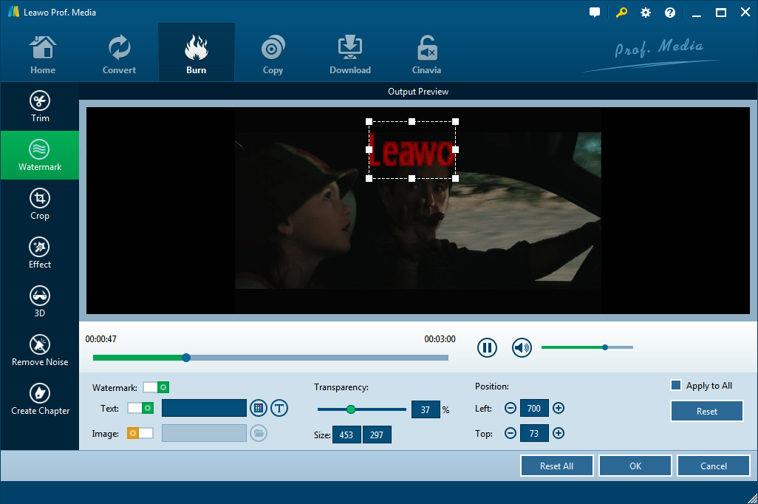Image resolution: width=758 pixels, height=504 pixels.
Task: Increase the Left position value
Action: [559, 408]
